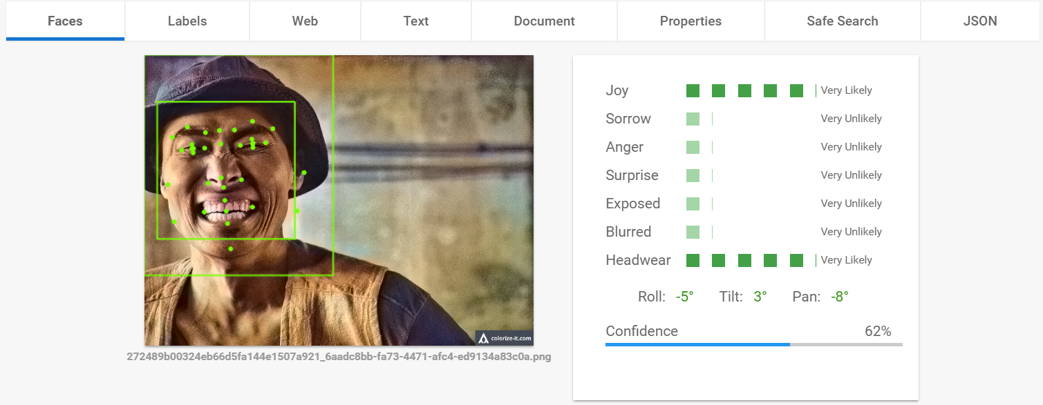
Task: Click the Headwear likelihood indicator squares
Action: (x=744, y=260)
